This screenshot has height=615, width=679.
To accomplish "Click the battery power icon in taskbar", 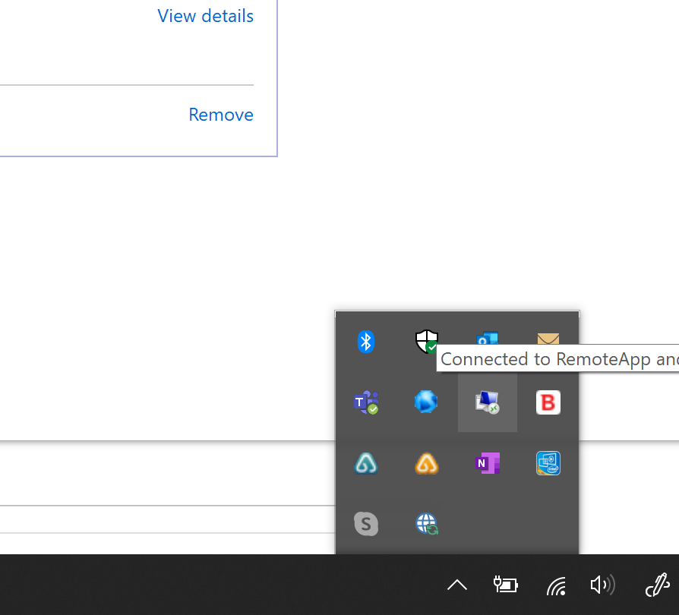I will 506,585.
